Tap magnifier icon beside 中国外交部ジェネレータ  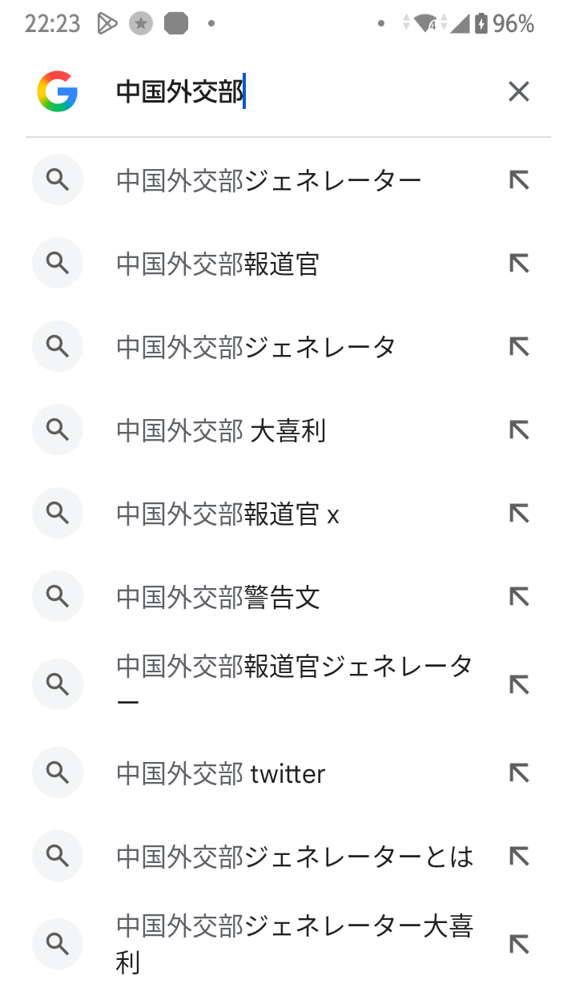point(58,347)
